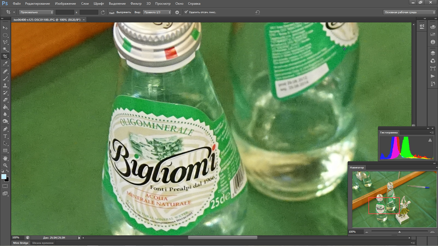The image size is (438, 246).
Task: Select the History Brush tool
Action: pos(5,93)
